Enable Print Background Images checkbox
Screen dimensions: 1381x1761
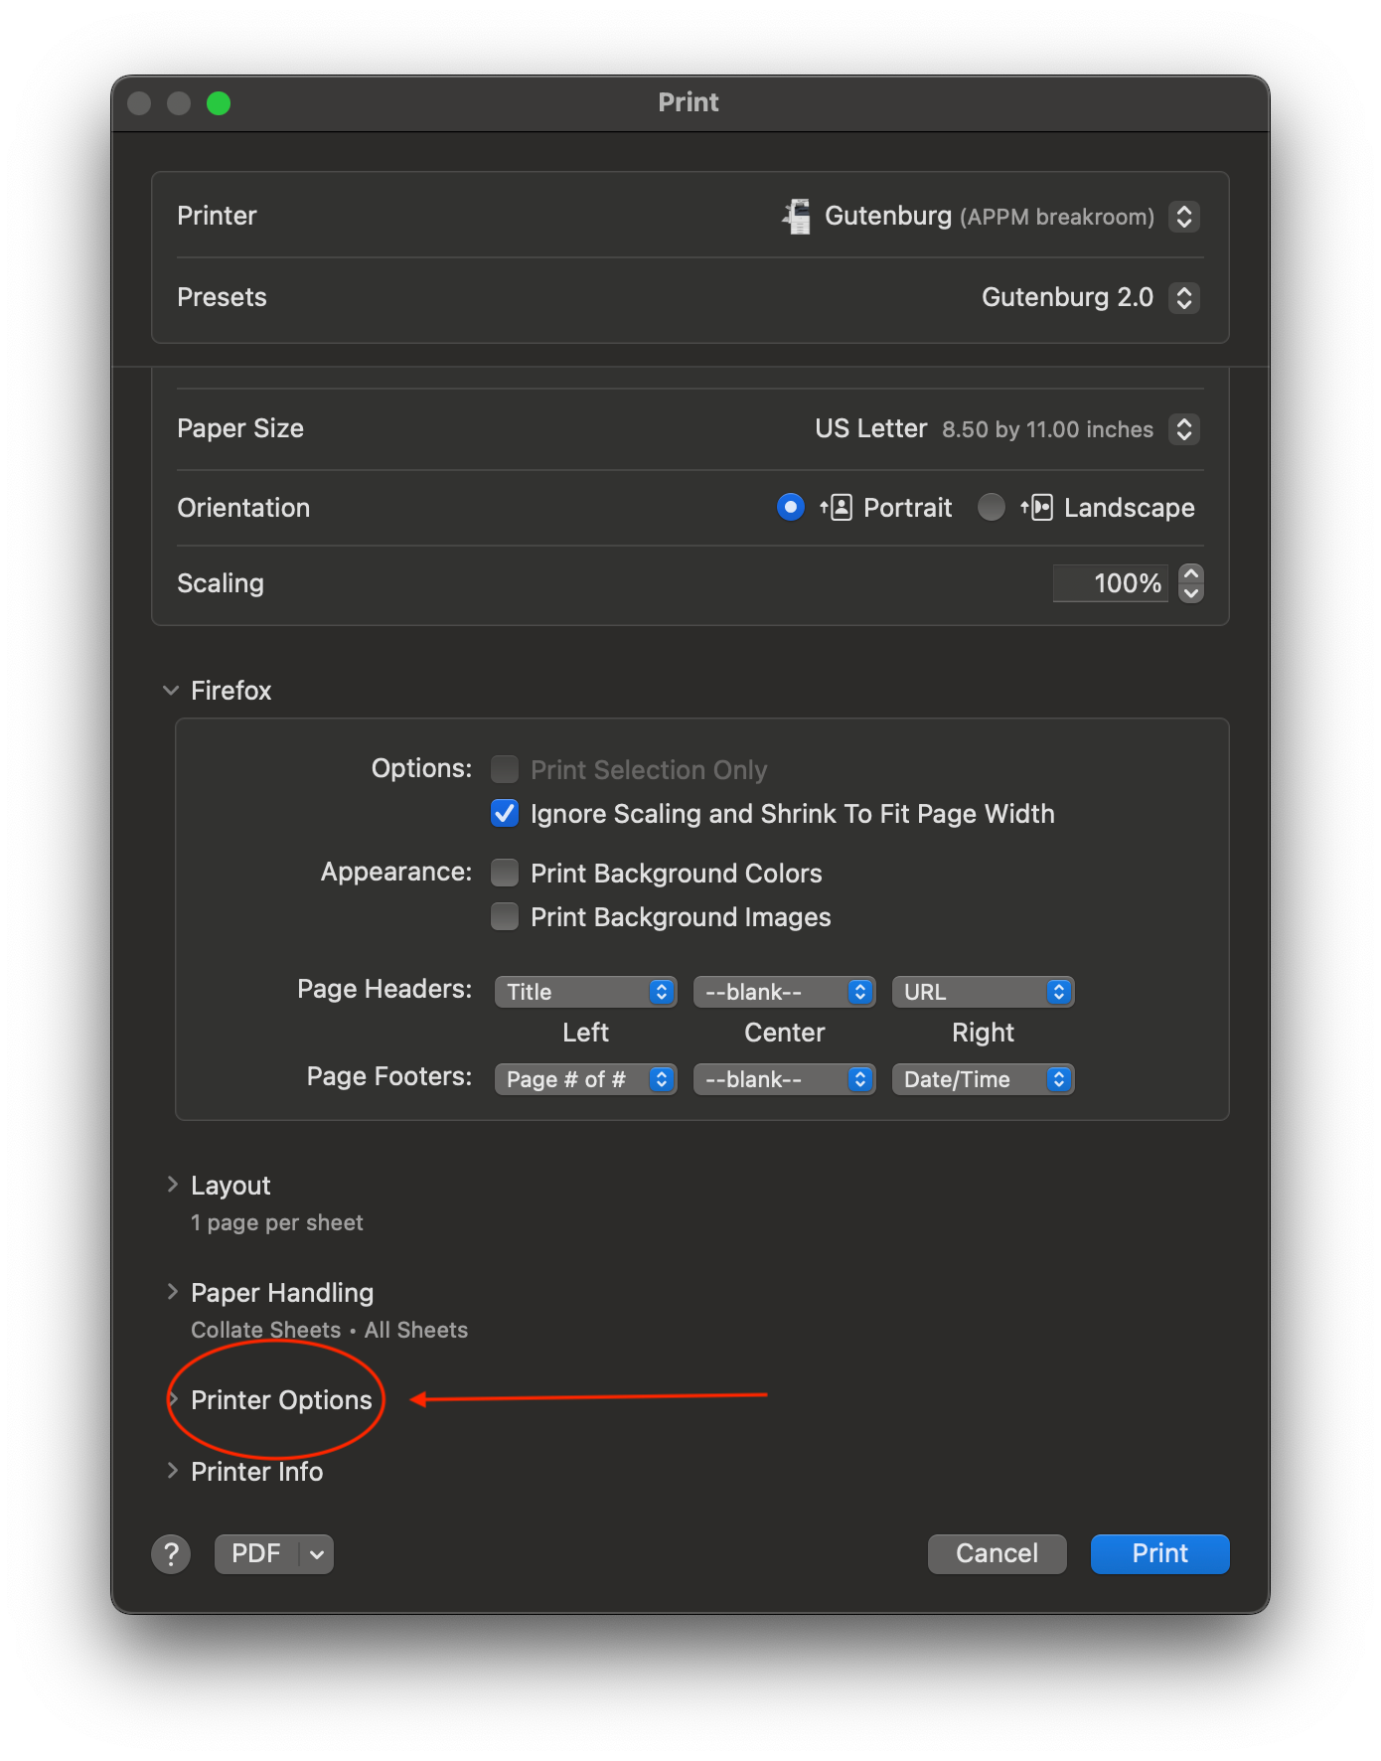pos(505,916)
